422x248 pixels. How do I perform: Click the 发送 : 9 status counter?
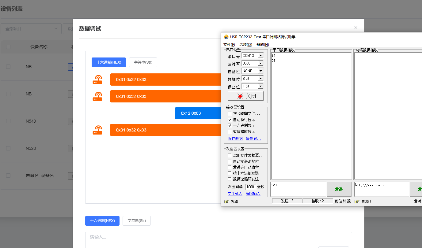[x=287, y=201]
